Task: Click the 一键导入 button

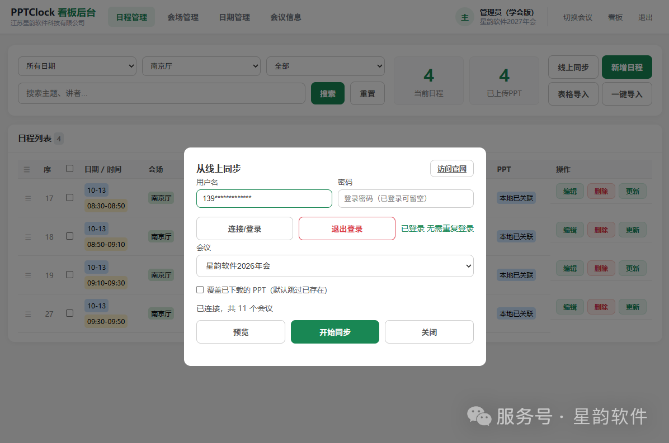Action: coord(626,94)
